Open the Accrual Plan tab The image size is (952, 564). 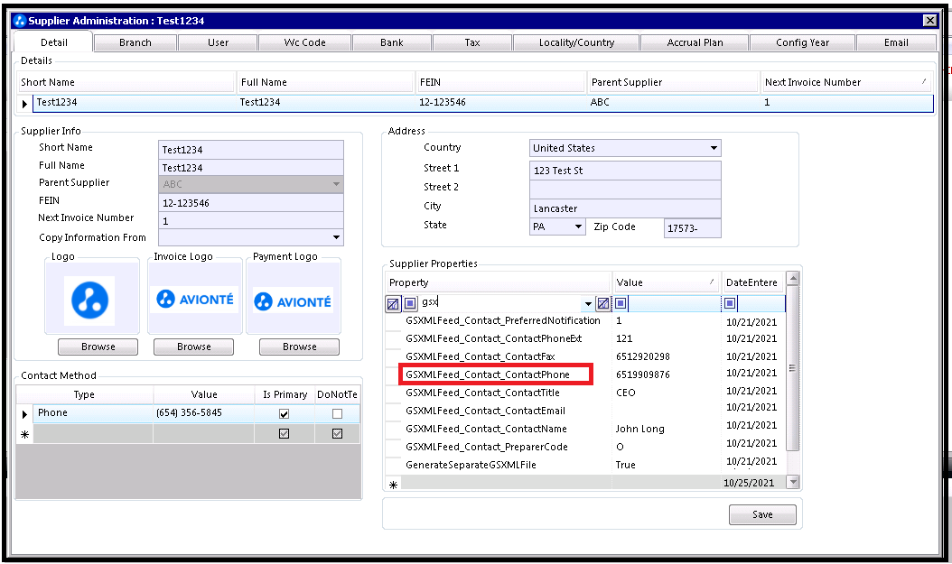point(695,42)
